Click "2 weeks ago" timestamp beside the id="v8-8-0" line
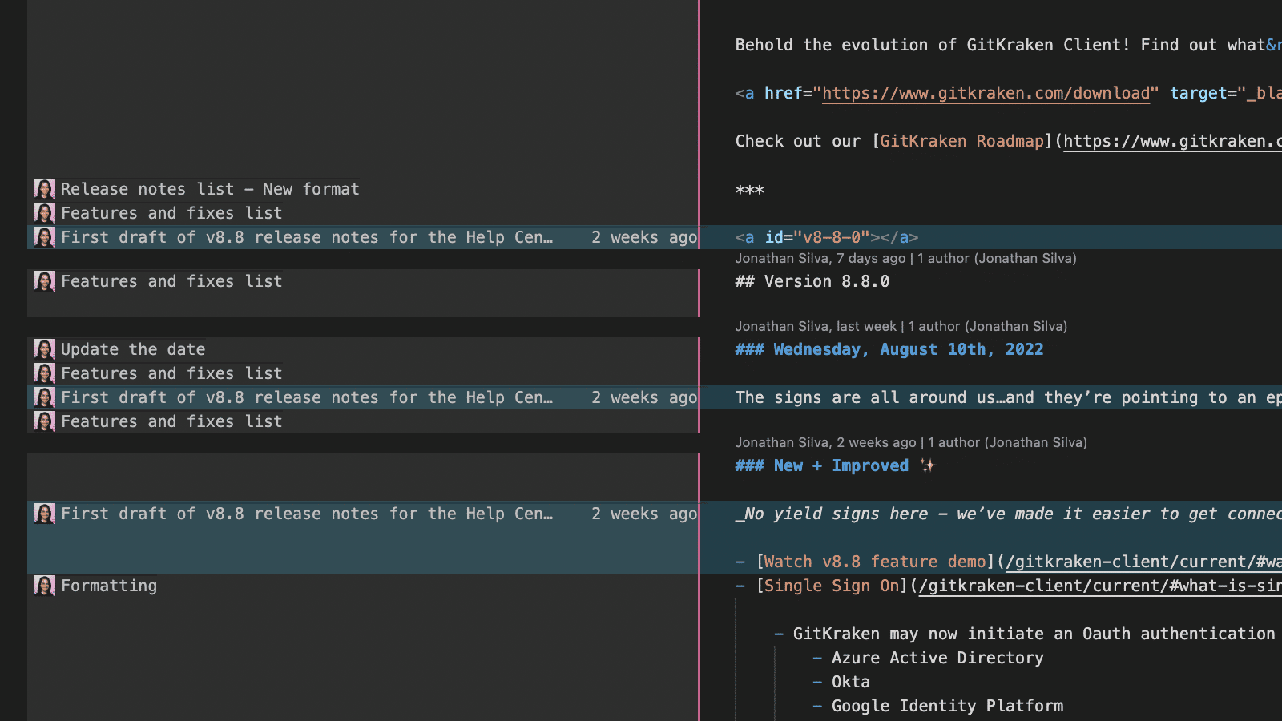The width and height of the screenshot is (1282, 721). 644,237
